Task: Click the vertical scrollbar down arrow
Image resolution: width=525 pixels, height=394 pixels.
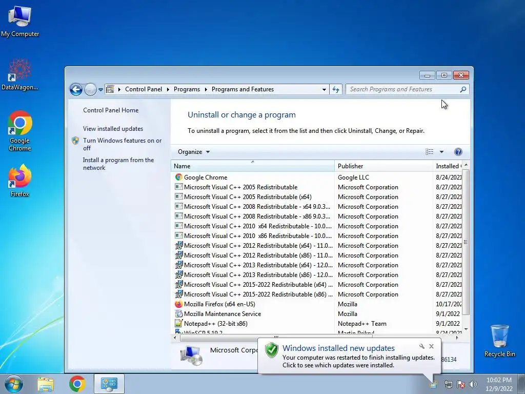Action: 466,329
